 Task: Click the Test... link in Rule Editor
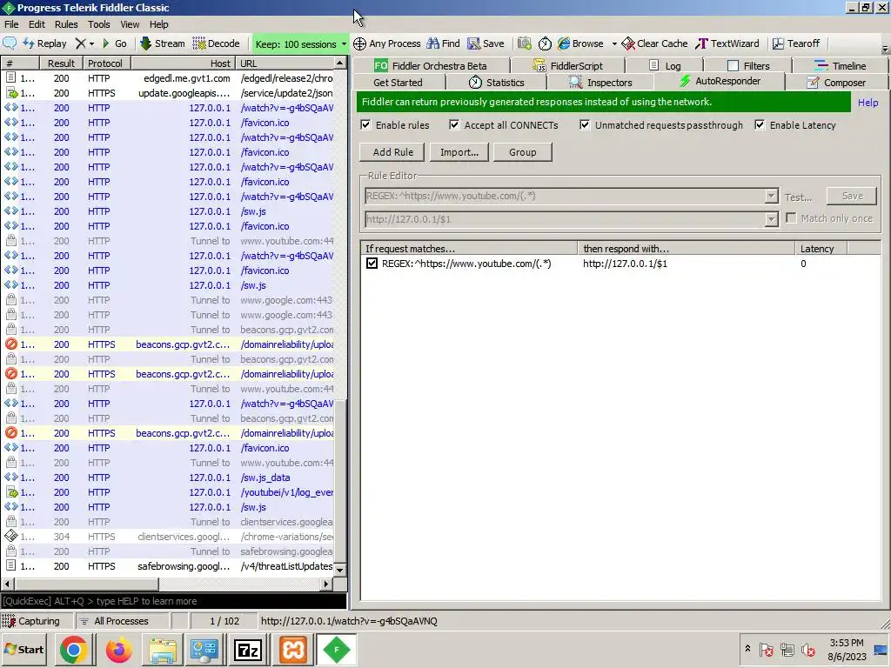point(799,197)
